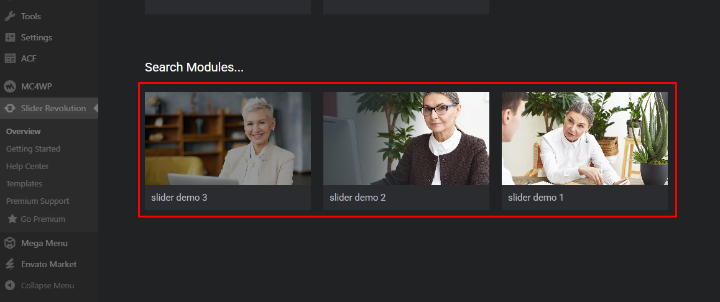Click the ACF table icon
Screen dimensions: 720x302
tap(10, 58)
